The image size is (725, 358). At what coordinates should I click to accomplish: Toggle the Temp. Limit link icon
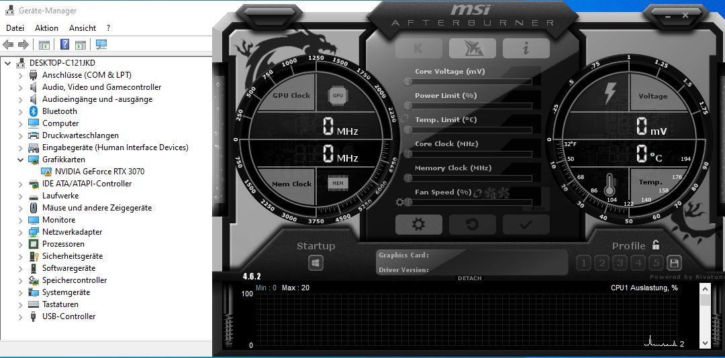coord(405,119)
